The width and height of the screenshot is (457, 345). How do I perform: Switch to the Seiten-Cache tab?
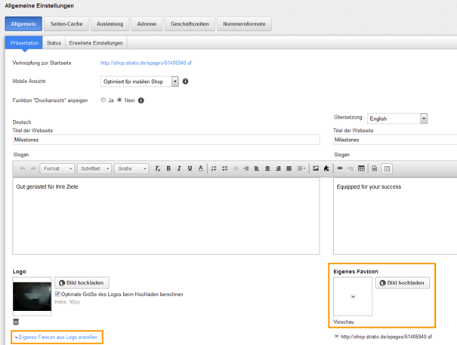(66, 24)
